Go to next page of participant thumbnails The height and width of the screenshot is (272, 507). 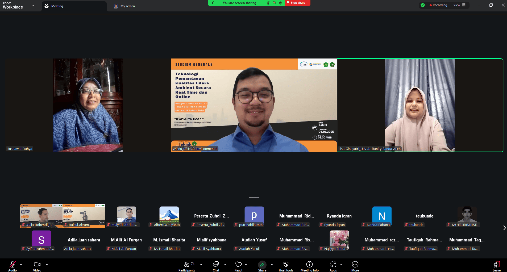point(504,228)
